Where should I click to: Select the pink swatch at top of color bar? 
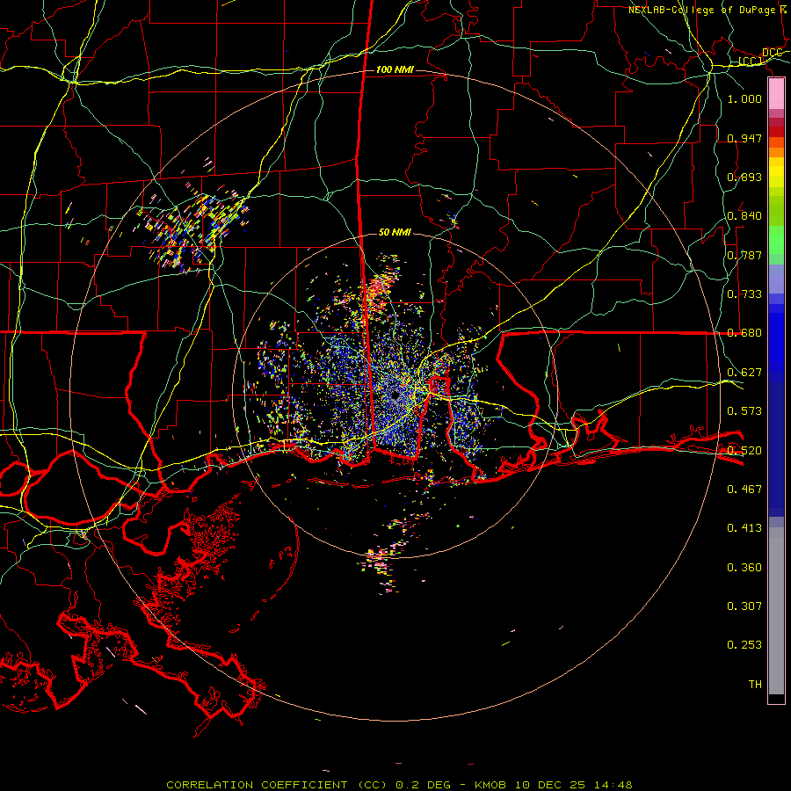[776, 94]
